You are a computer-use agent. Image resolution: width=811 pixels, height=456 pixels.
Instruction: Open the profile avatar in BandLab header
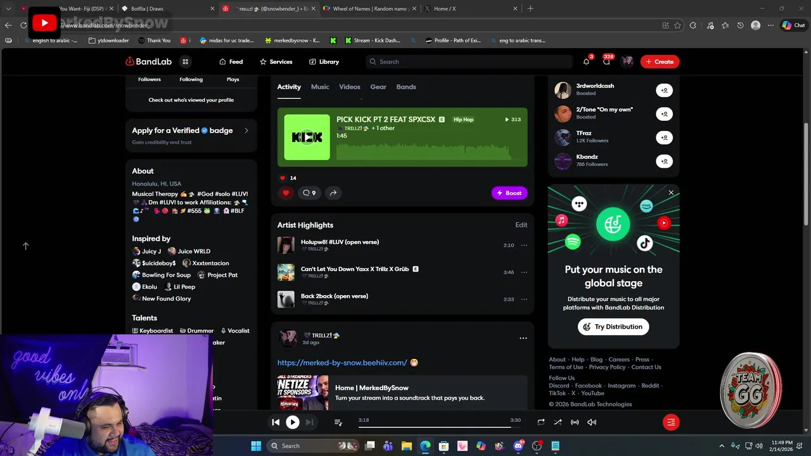point(627,61)
